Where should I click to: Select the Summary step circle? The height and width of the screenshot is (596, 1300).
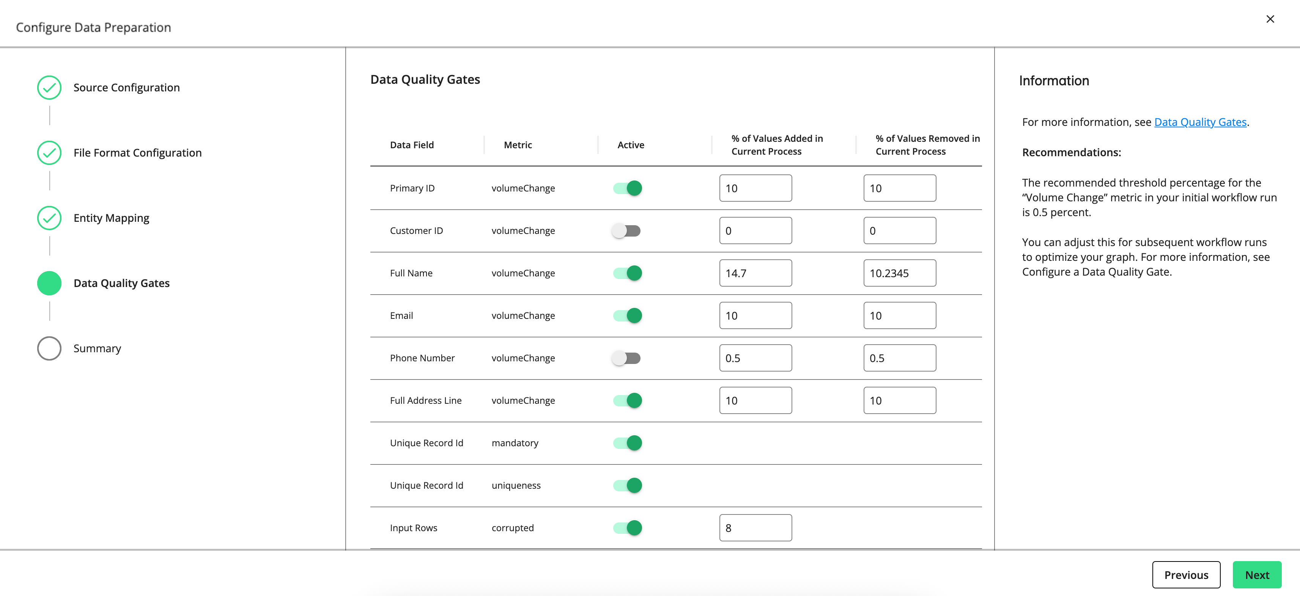click(x=49, y=348)
